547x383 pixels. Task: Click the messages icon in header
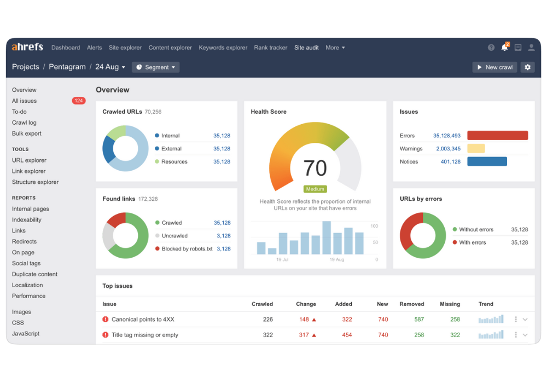coord(518,48)
